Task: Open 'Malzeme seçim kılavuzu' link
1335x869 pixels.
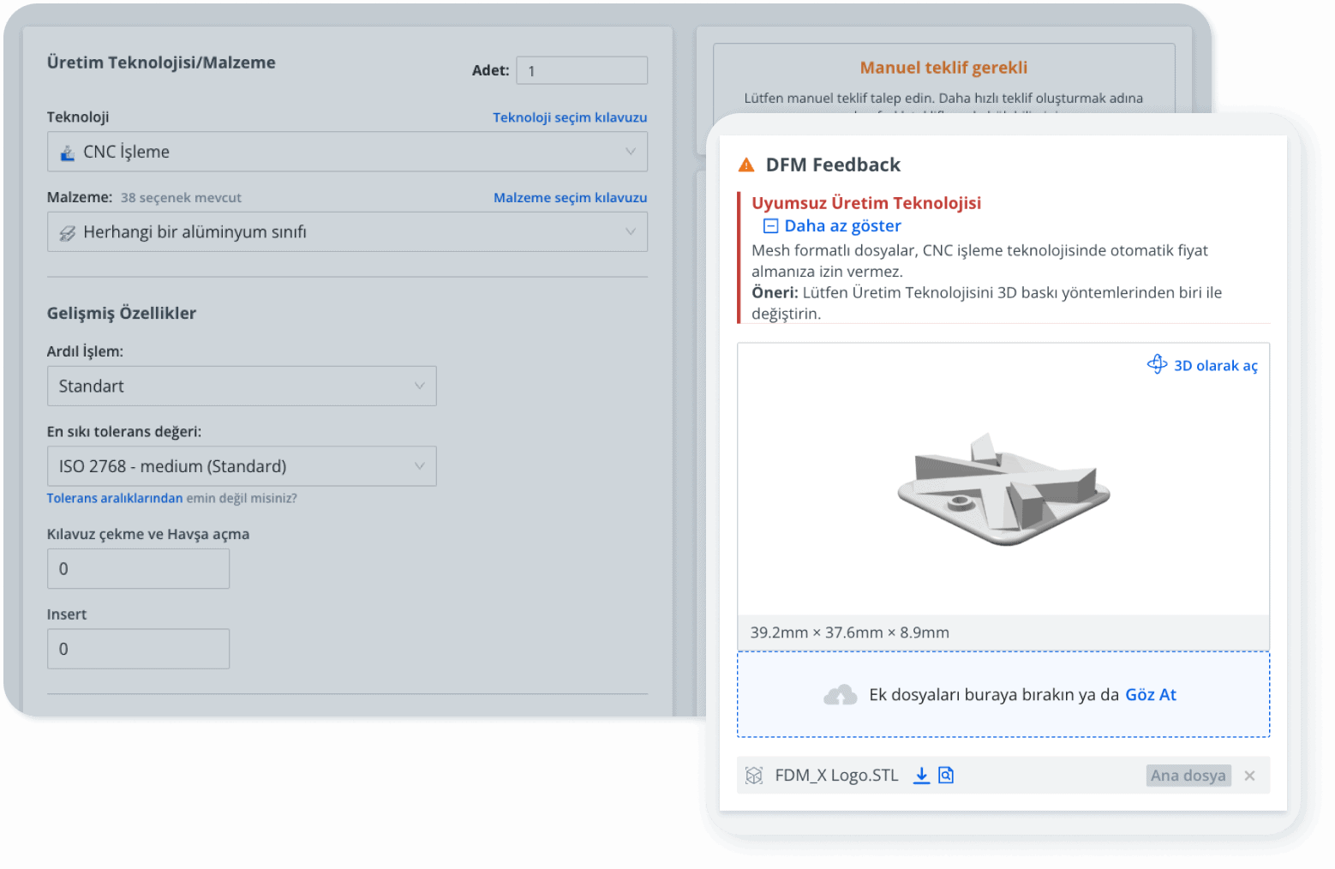Action: (570, 198)
